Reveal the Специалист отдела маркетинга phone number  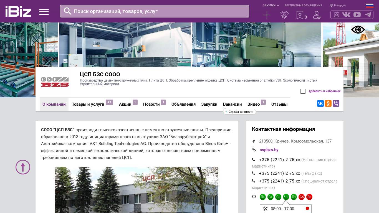[280, 181]
